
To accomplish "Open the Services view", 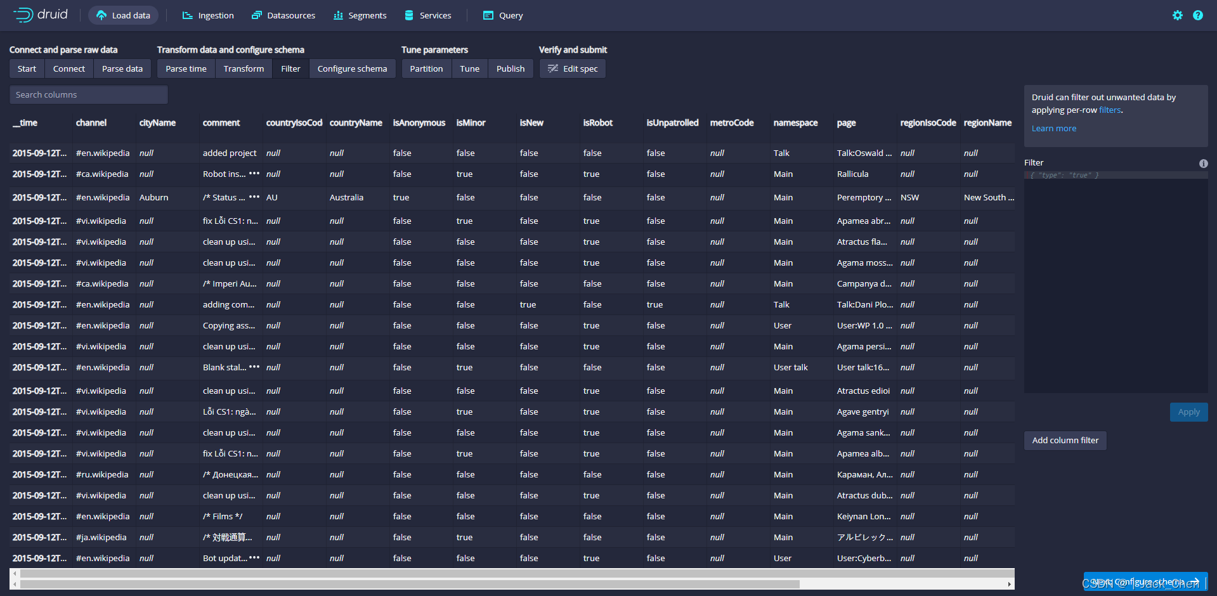I will 428,15.
